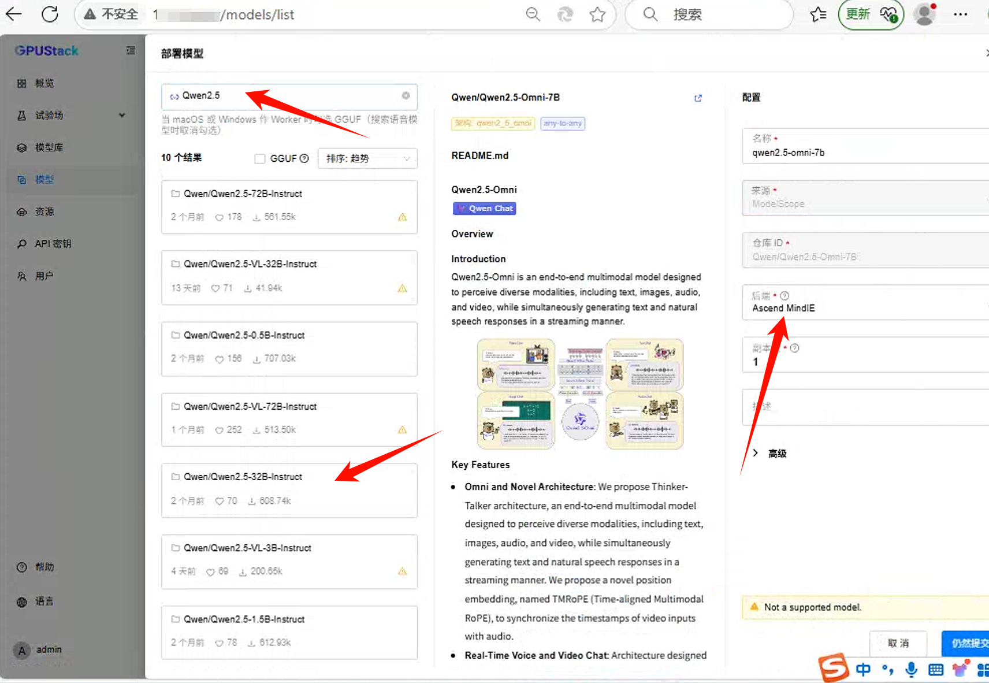Expand the 高级 advanced section
The image size is (989, 683).
(x=771, y=454)
